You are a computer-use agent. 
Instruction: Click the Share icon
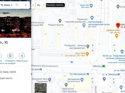pyautogui.click(x=22, y=56)
